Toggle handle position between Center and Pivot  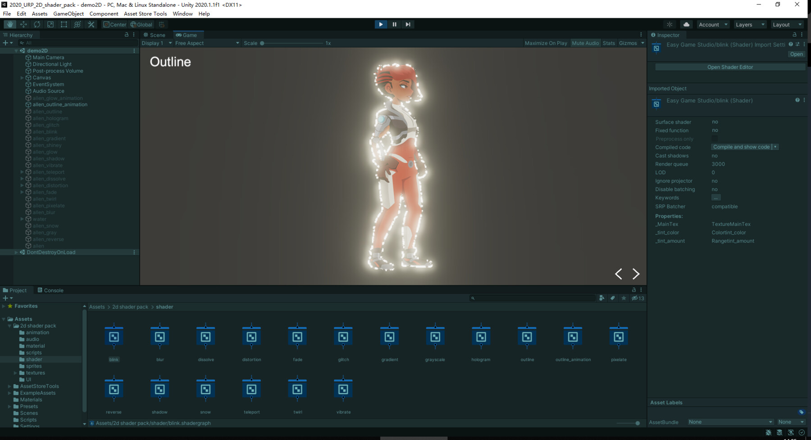pos(115,24)
